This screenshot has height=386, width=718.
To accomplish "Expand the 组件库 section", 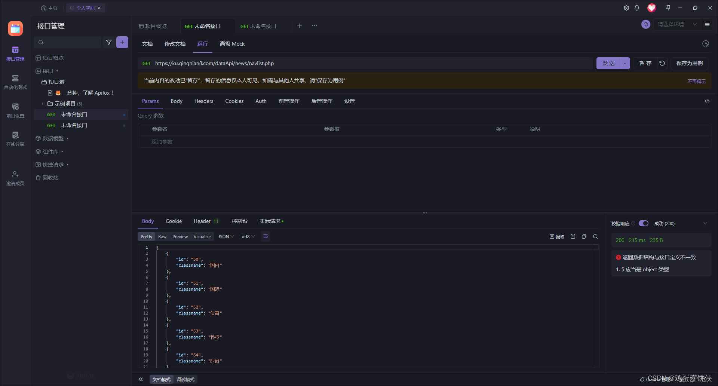I will pos(50,151).
